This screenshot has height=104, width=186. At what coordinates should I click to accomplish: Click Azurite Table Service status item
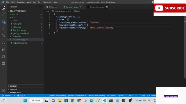click(58, 96)
